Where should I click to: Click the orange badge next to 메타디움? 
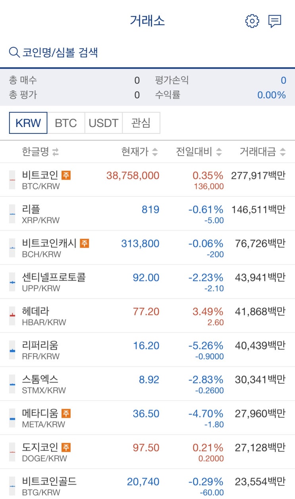(66, 413)
